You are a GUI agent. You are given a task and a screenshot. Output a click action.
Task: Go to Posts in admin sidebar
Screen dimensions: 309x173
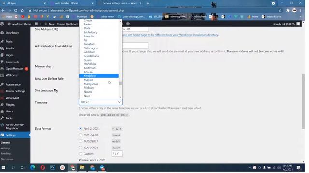pyautogui.click(x=9, y=42)
